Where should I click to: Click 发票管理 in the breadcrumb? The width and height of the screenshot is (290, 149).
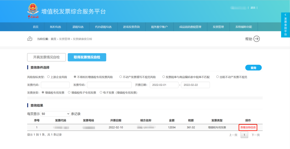tap(64, 39)
